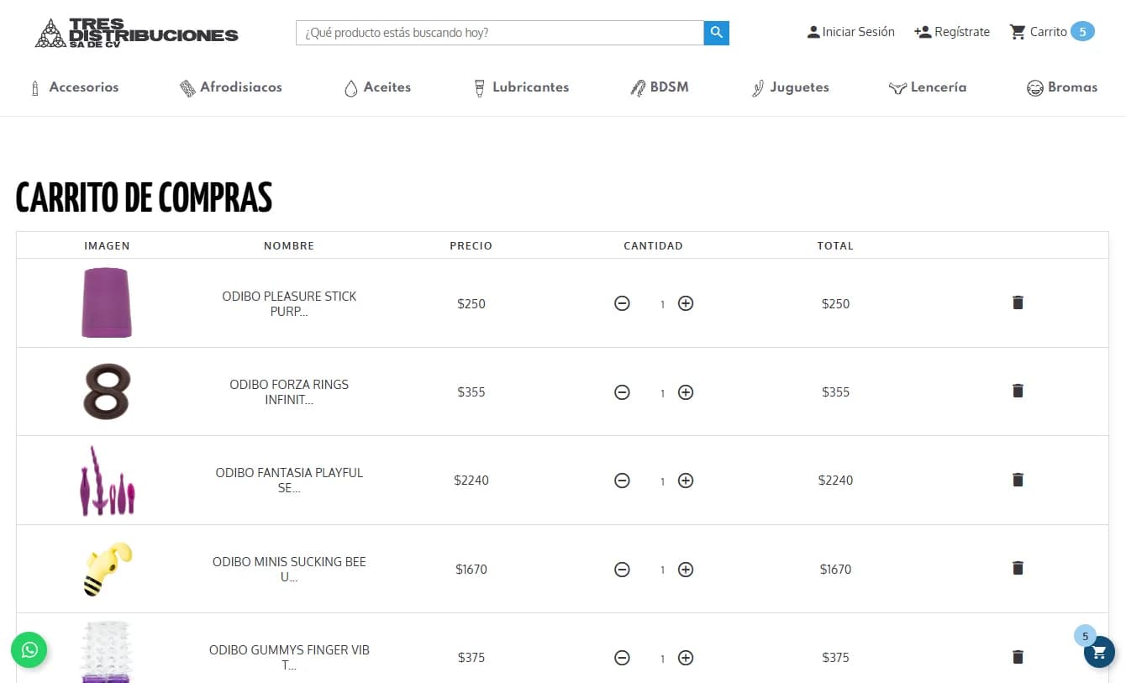Increase quantity of ODIBO PLEASURE STICK
This screenshot has height=683, width=1126.
[x=686, y=303]
